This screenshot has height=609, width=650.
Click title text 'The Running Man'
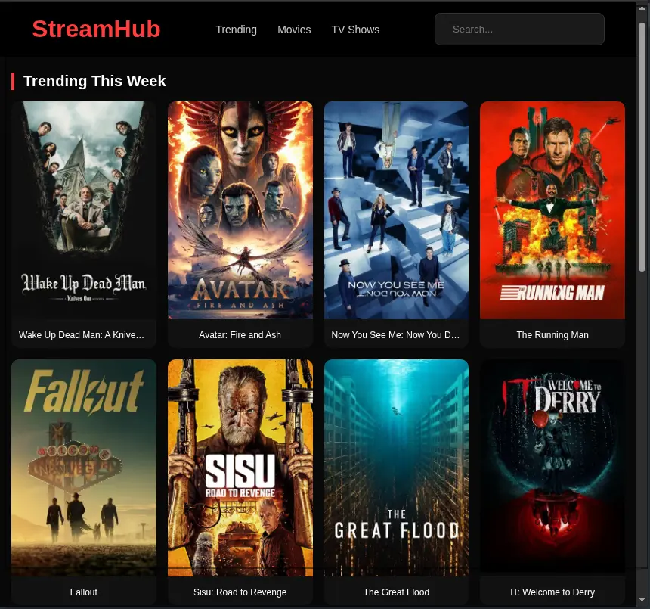(x=552, y=335)
